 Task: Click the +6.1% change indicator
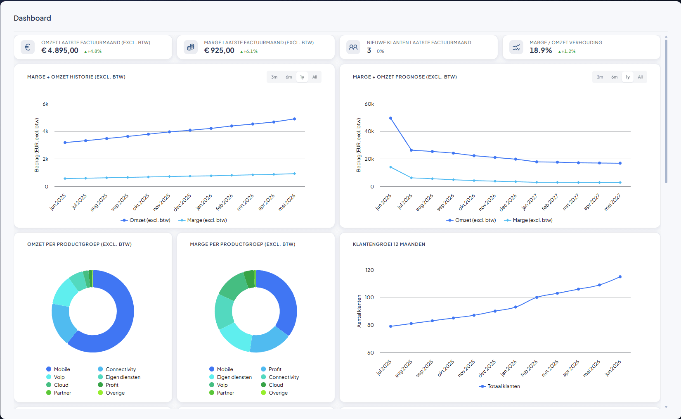tap(249, 52)
